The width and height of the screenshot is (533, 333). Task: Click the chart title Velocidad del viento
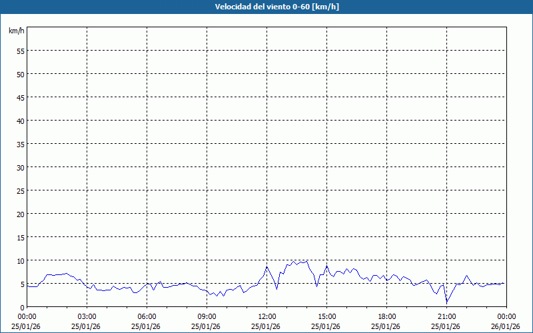pyautogui.click(x=266, y=7)
